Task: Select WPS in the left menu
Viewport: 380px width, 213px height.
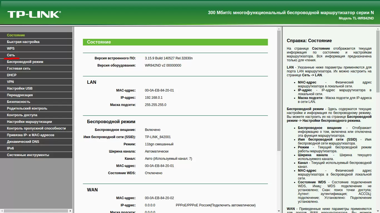Action: (x=11, y=49)
